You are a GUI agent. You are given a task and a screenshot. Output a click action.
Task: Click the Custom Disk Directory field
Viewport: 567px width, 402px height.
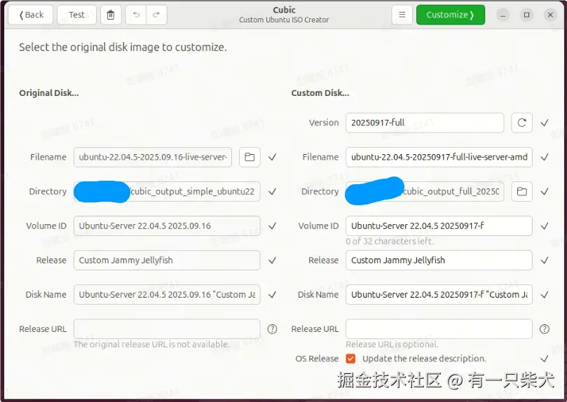(x=425, y=191)
